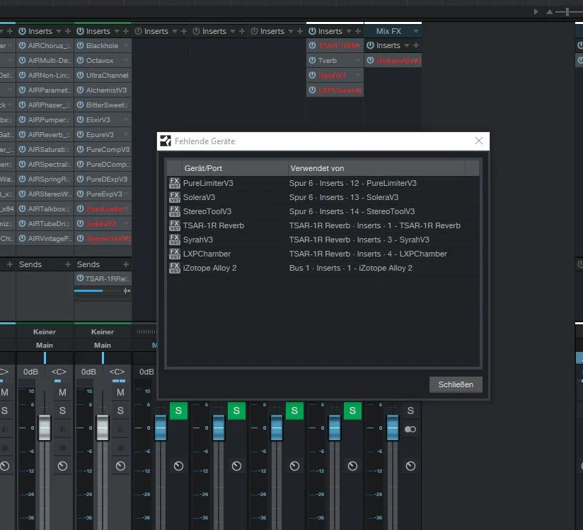Toggle the Octavox insert power
The image size is (583, 530).
tap(81, 60)
